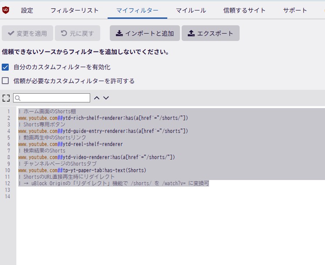This screenshot has height=265, width=325.
Task: Jump to previous search match arrow
Action: tap(97, 98)
